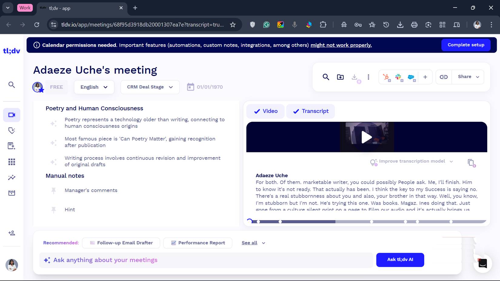Image resolution: width=500 pixels, height=281 pixels.
Task: Pin the Manager's comments note
Action: 54,190
